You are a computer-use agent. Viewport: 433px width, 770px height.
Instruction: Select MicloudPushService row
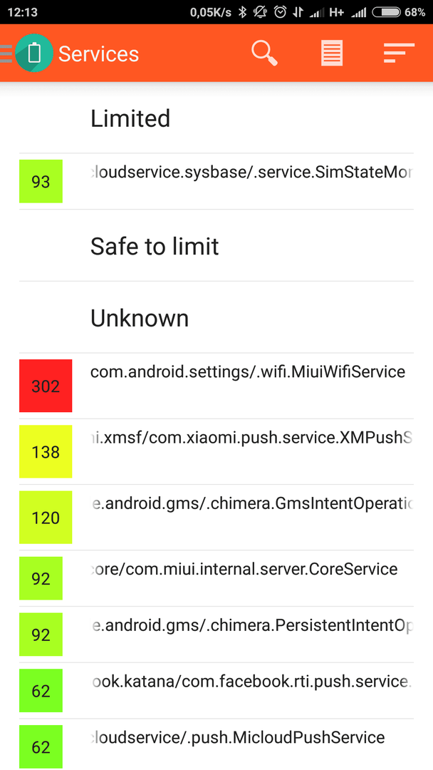[x=216, y=745]
